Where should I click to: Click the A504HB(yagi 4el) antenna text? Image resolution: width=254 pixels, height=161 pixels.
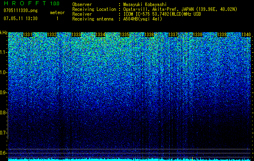click(143, 19)
